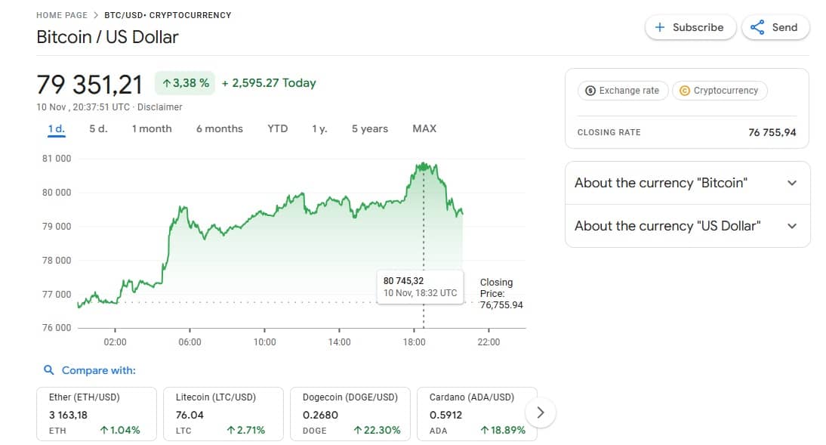
Task: Click the 78 000 y-axis label
Action: click(57, 261)
